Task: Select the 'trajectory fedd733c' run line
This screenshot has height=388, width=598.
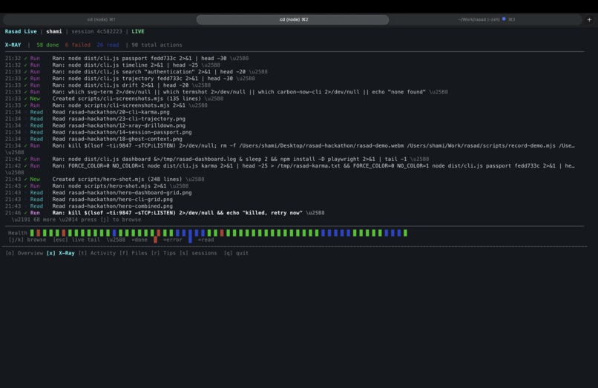Action: (x=130, y=79)
